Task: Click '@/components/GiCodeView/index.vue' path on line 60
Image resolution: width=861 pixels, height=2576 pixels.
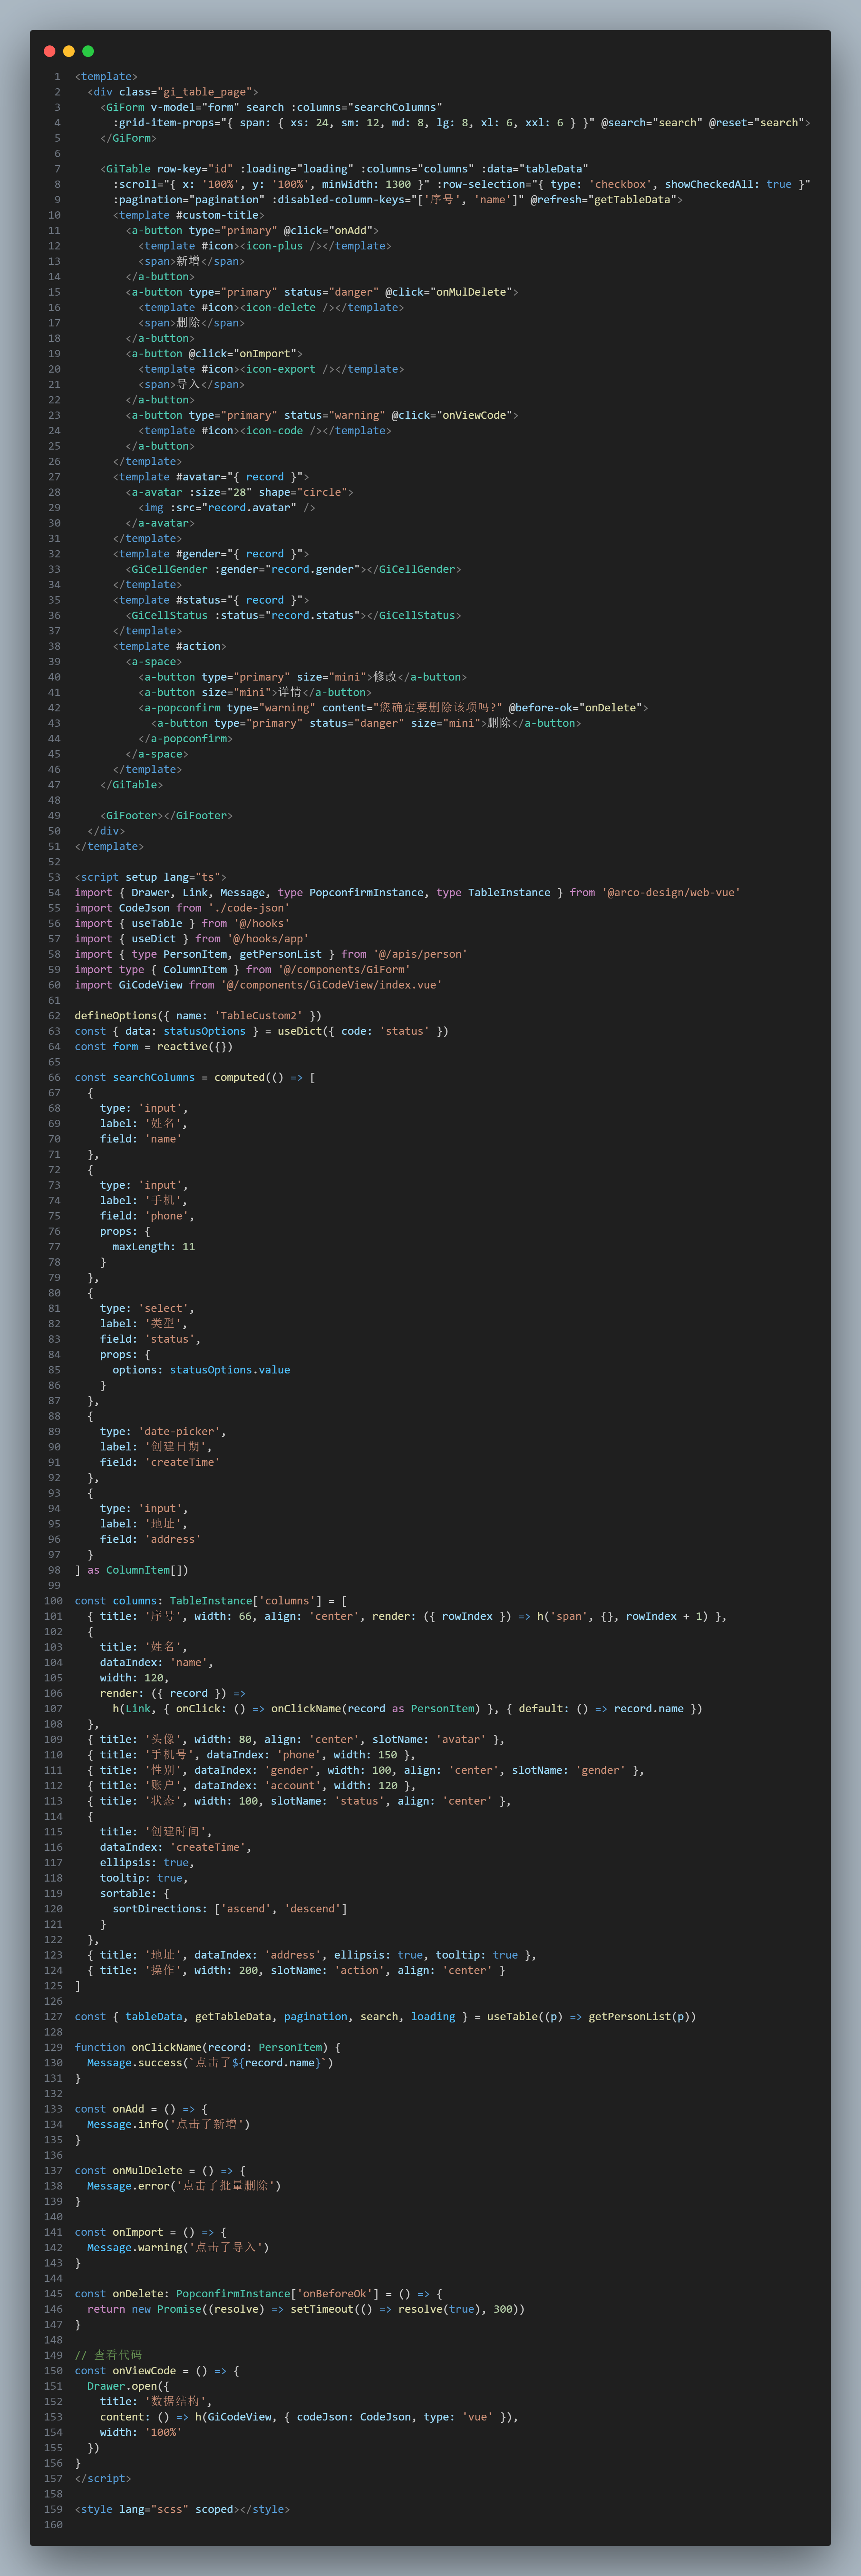Action: point(331,985)
